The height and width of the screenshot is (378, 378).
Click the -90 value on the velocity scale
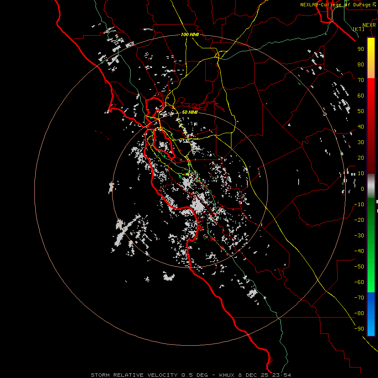tap(359, 329)
